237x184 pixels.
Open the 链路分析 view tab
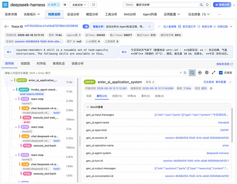pyautogui.click(x=78, y=63)
